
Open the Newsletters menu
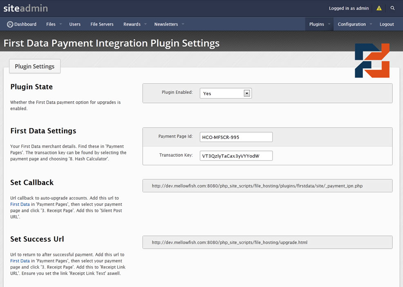(166, 24)
